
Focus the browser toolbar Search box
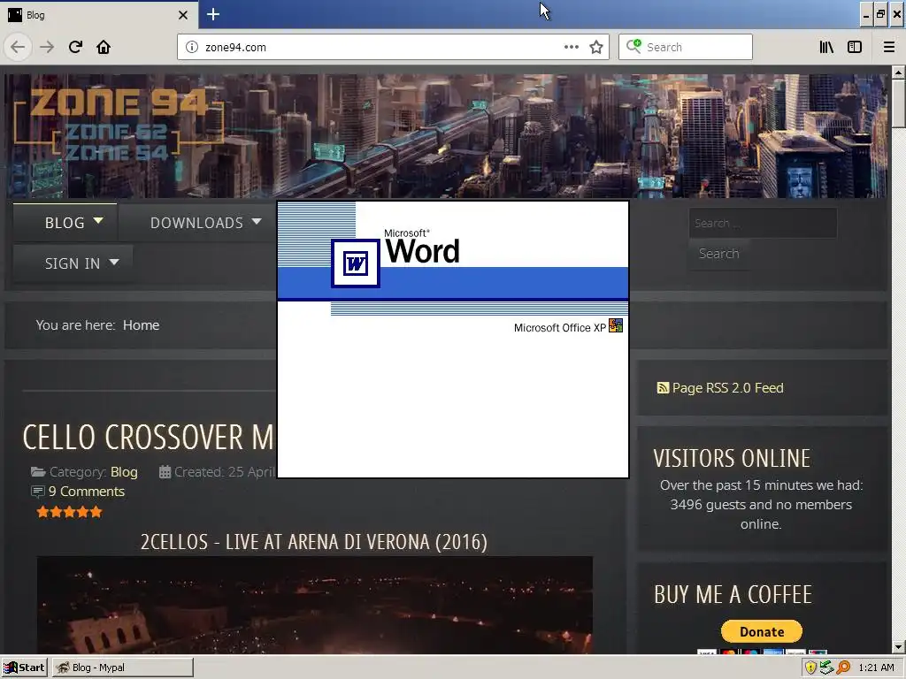point(686,47)
